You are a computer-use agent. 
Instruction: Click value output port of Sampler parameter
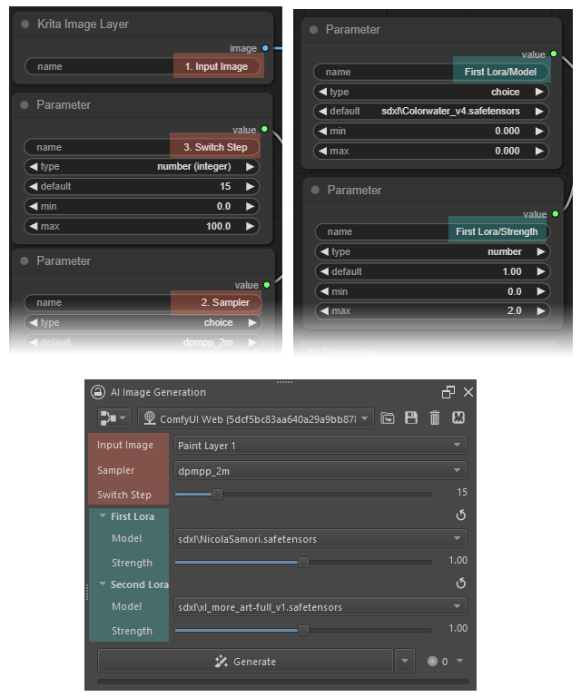pos(267,284)
